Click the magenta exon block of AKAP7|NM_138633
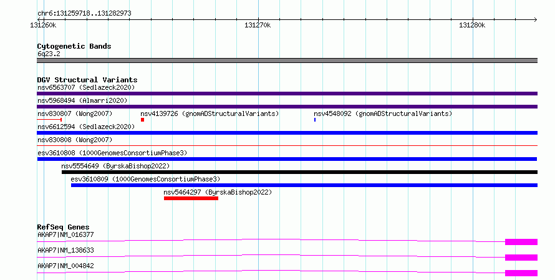The image size is (555, 280). [521, 258]
